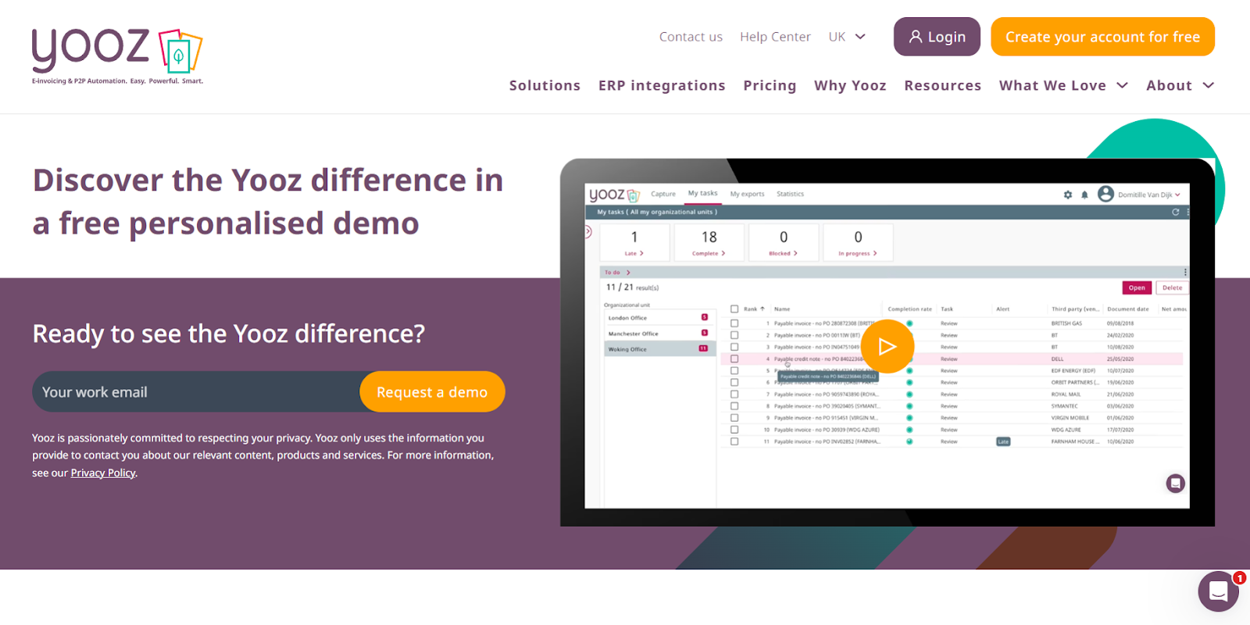Open the Solutions menu item

coord(545,85)
